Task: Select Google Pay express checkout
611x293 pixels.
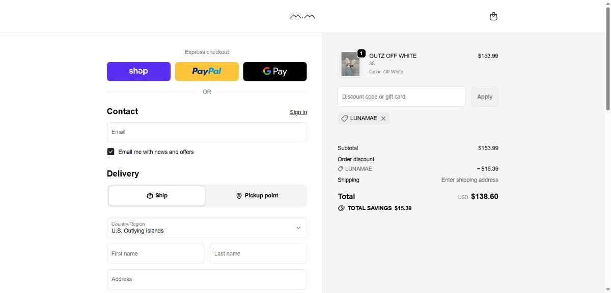Action: click(x=275, y=71)
